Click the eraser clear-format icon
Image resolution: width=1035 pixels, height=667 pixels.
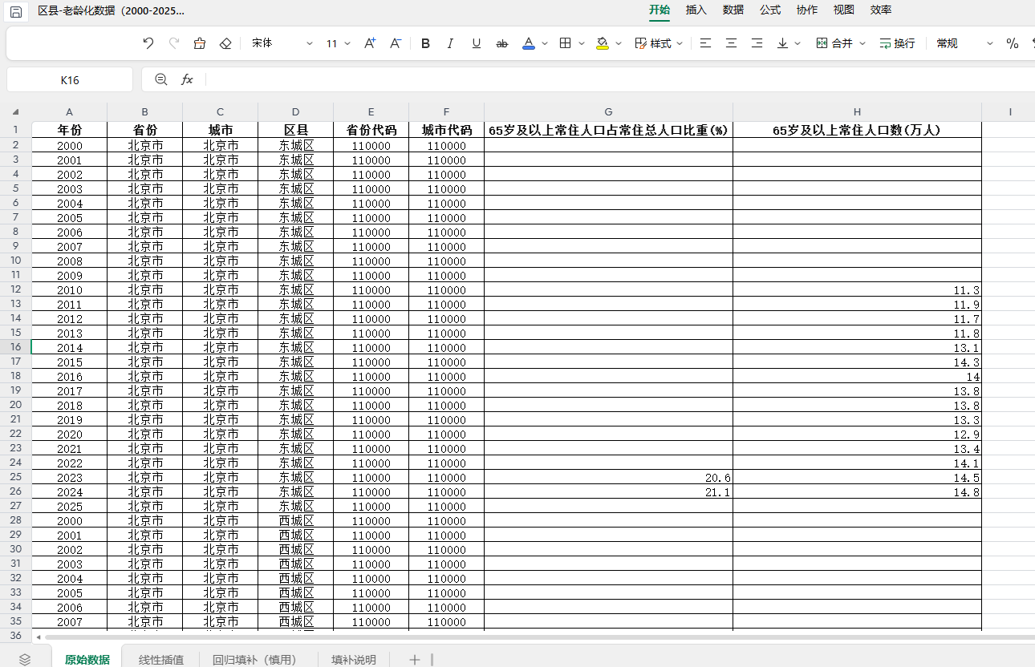pos(225,43)
